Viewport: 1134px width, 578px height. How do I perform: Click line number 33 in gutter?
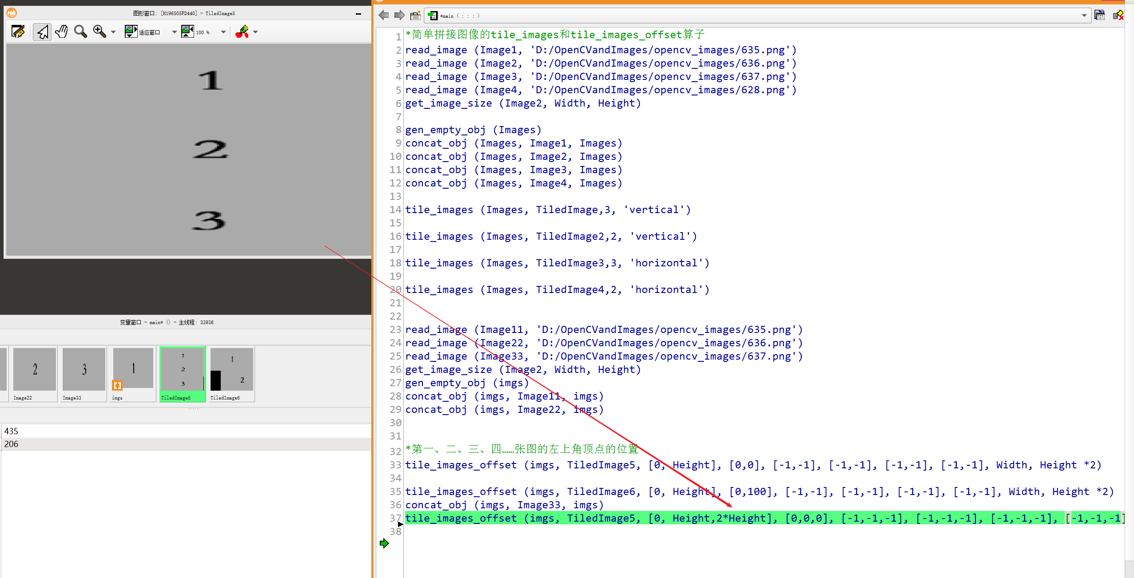[x=395, y=465]
